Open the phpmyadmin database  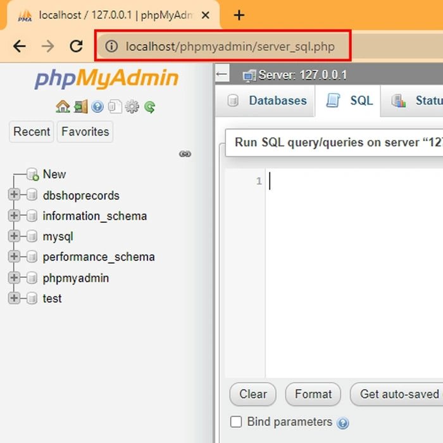76,278
